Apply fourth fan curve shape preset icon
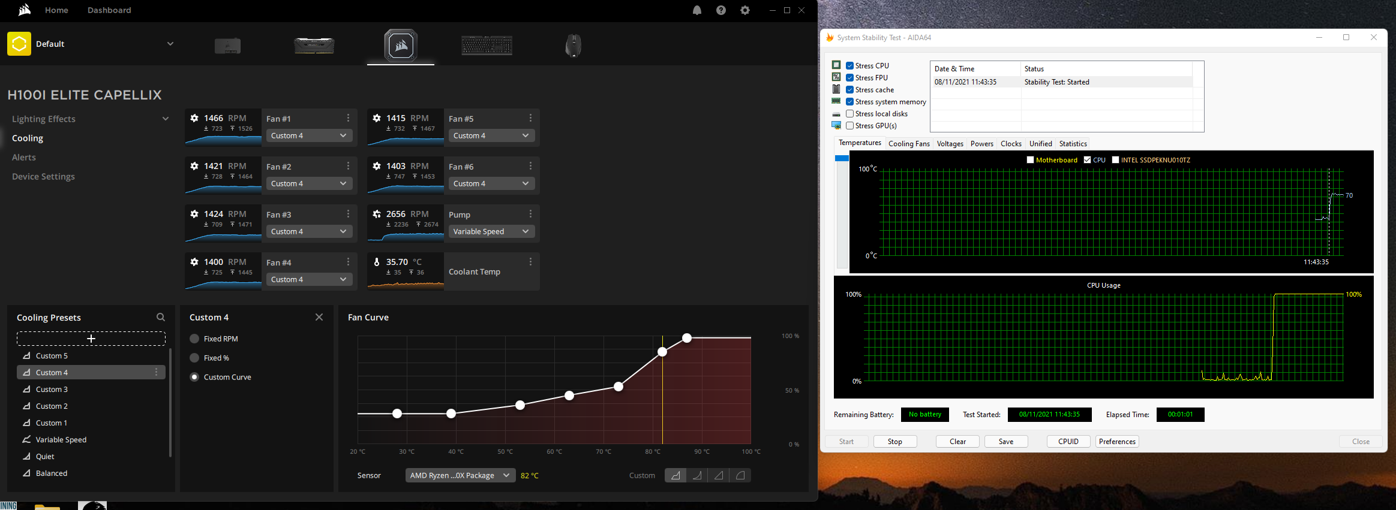 click(740, 475)
